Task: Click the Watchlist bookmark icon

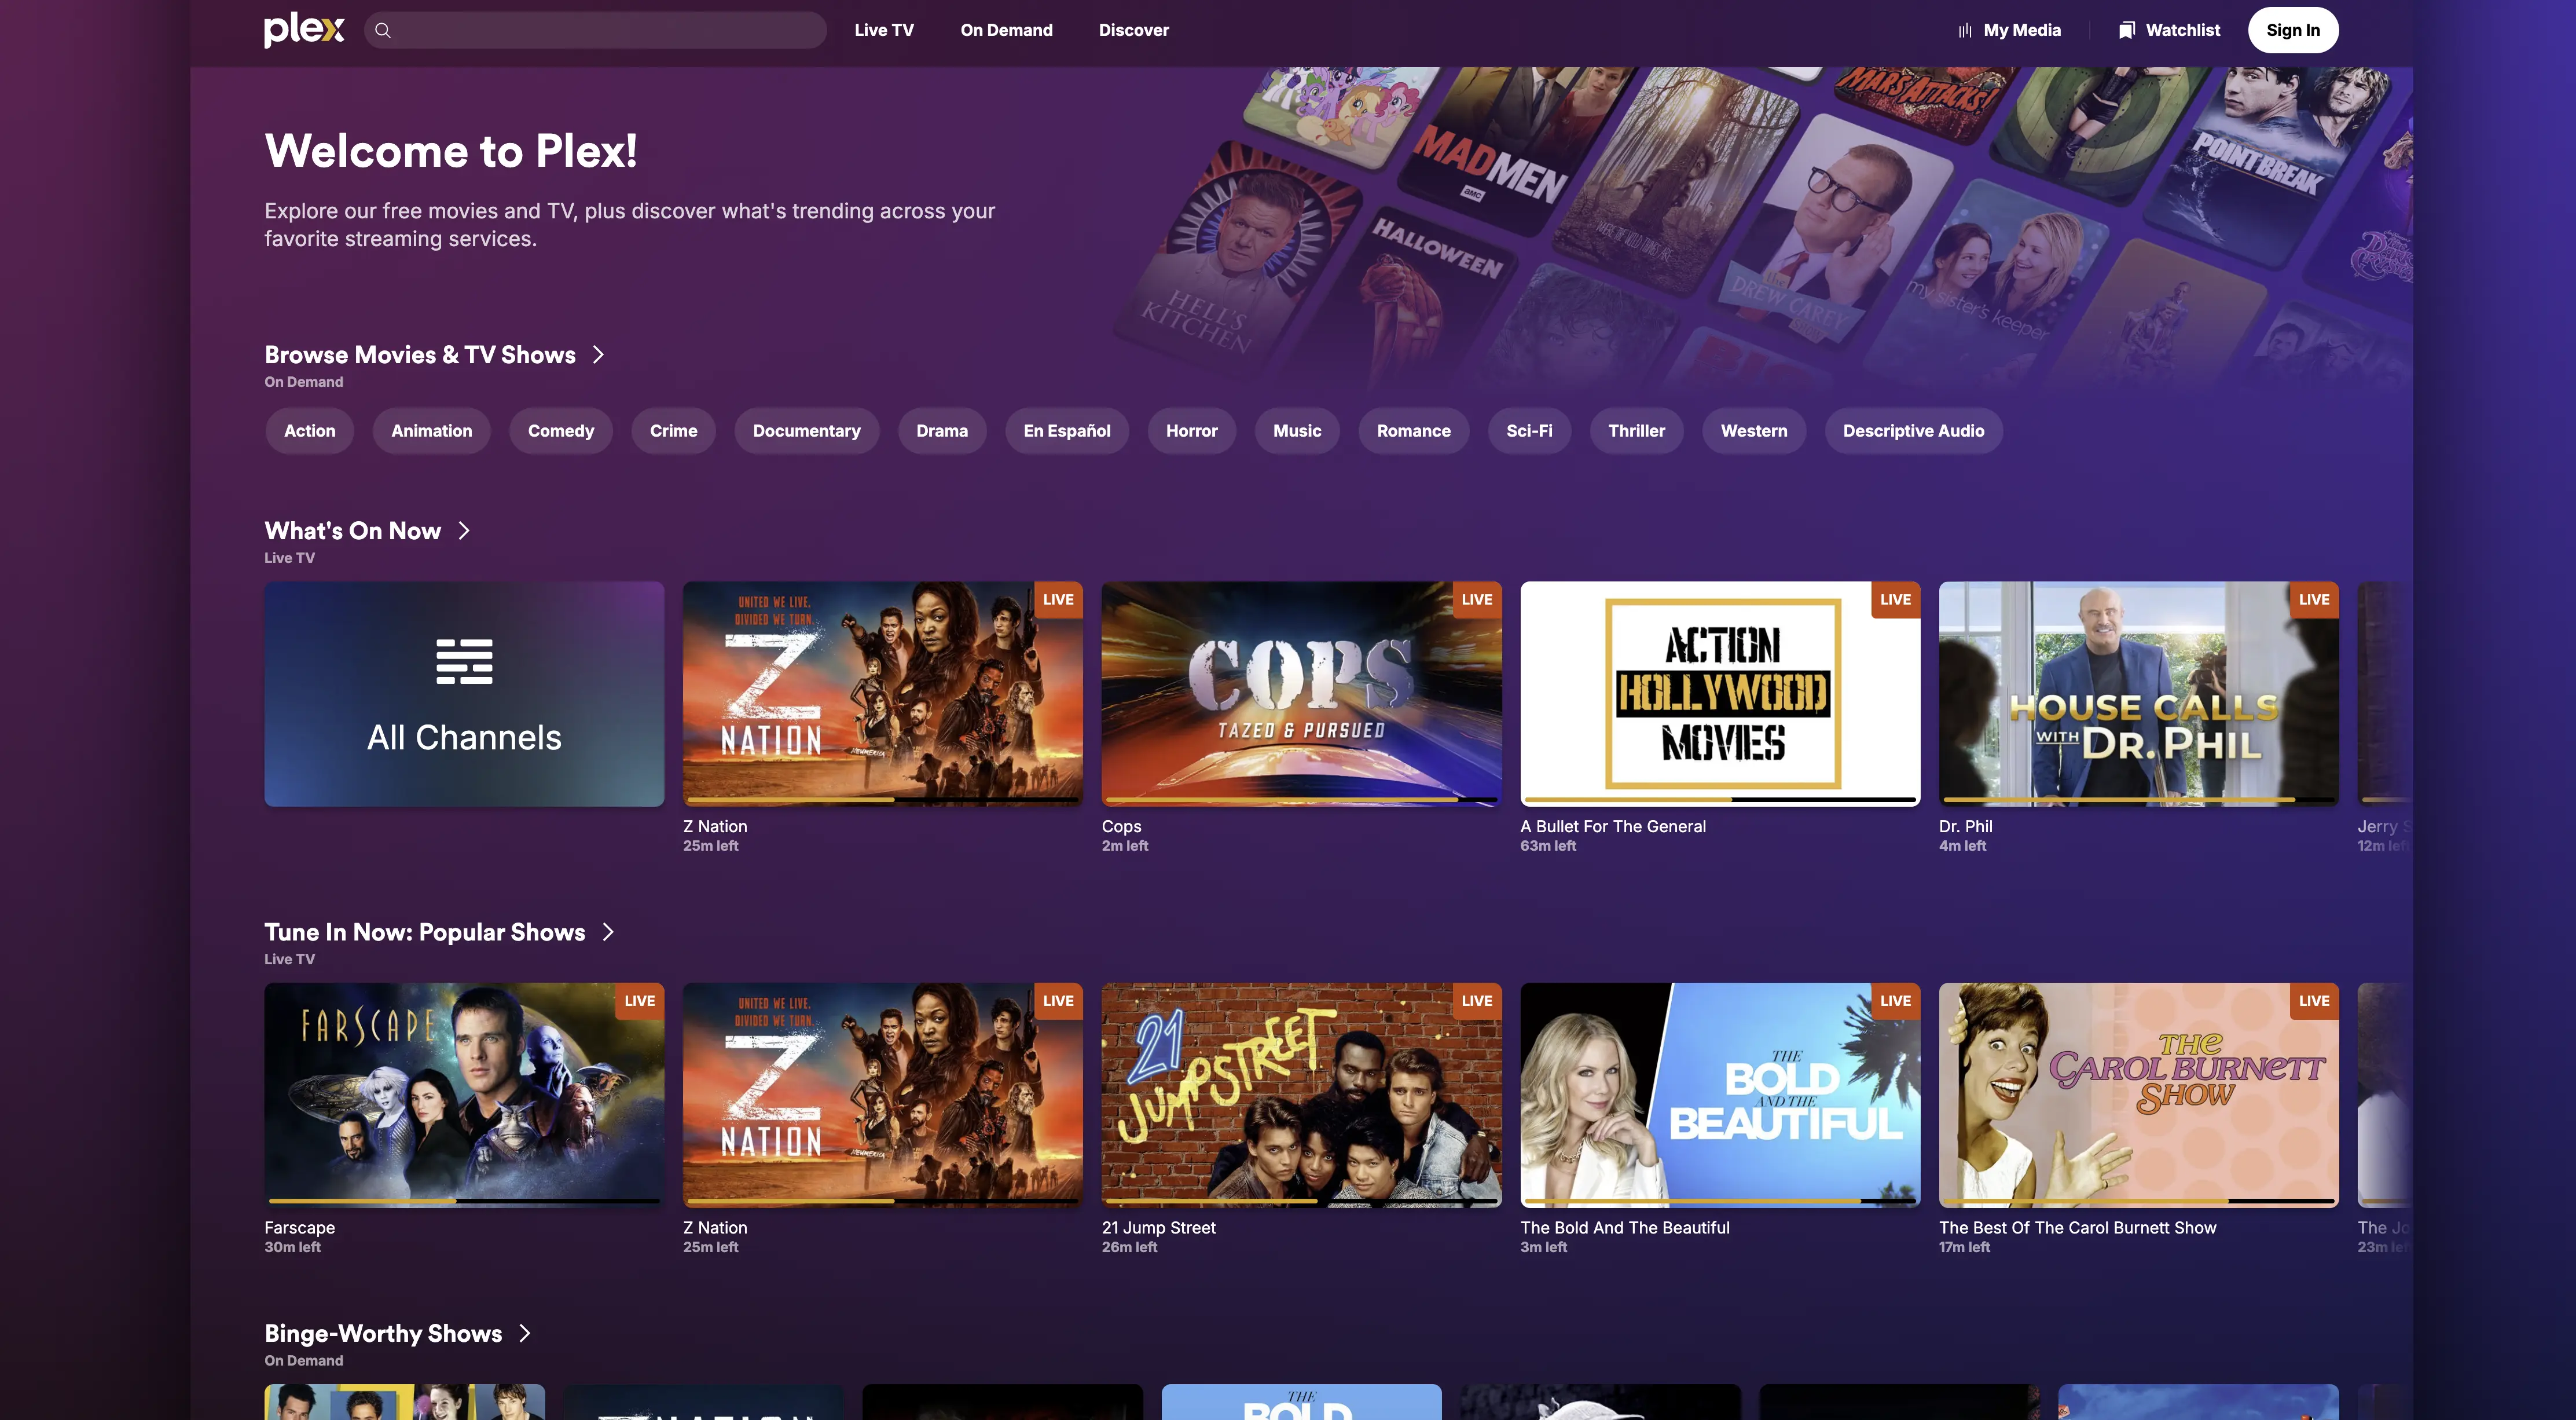Action: click(2127, 30)
